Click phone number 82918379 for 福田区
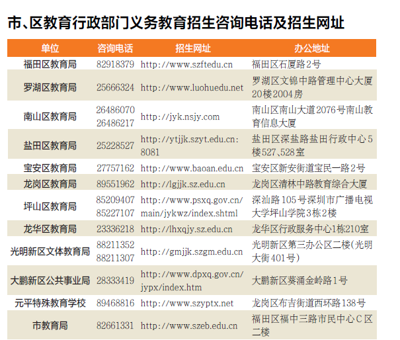 coord(115,64)
